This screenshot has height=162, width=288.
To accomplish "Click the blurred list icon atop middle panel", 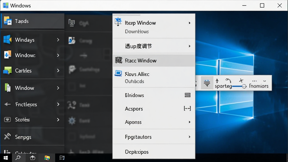I will click(x=72, y=23).
